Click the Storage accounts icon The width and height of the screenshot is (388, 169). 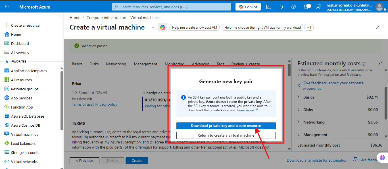coord(7,153)
